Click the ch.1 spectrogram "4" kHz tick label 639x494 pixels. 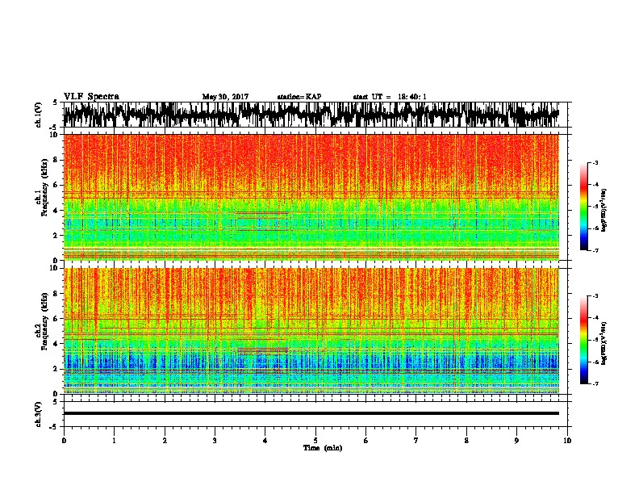pos(56,211)
